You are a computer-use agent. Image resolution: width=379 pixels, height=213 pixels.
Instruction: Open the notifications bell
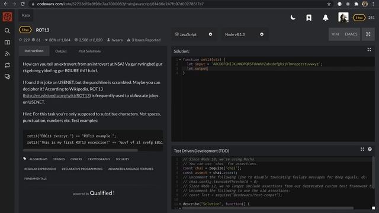point(326,18)
